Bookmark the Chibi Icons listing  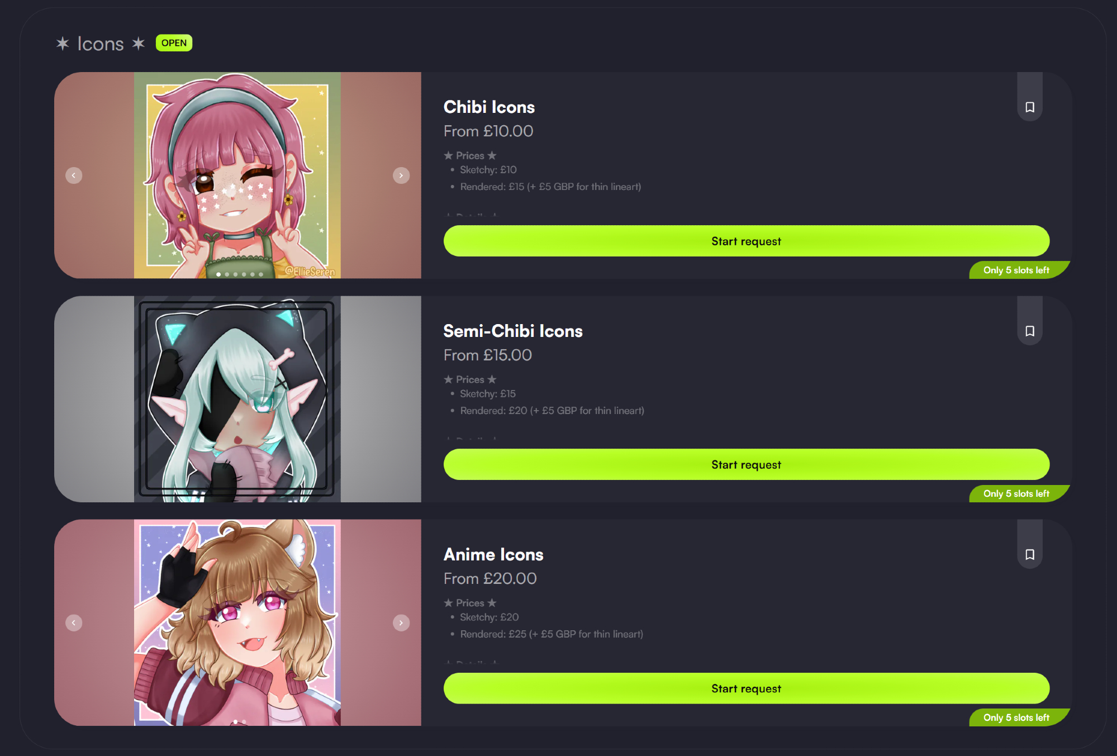point(1030,107)
